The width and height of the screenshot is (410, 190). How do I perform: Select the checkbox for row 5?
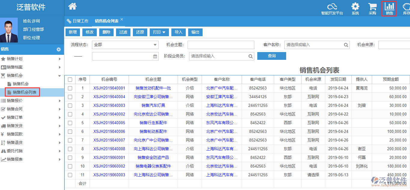pyautogui.click(x=70, y=123)
